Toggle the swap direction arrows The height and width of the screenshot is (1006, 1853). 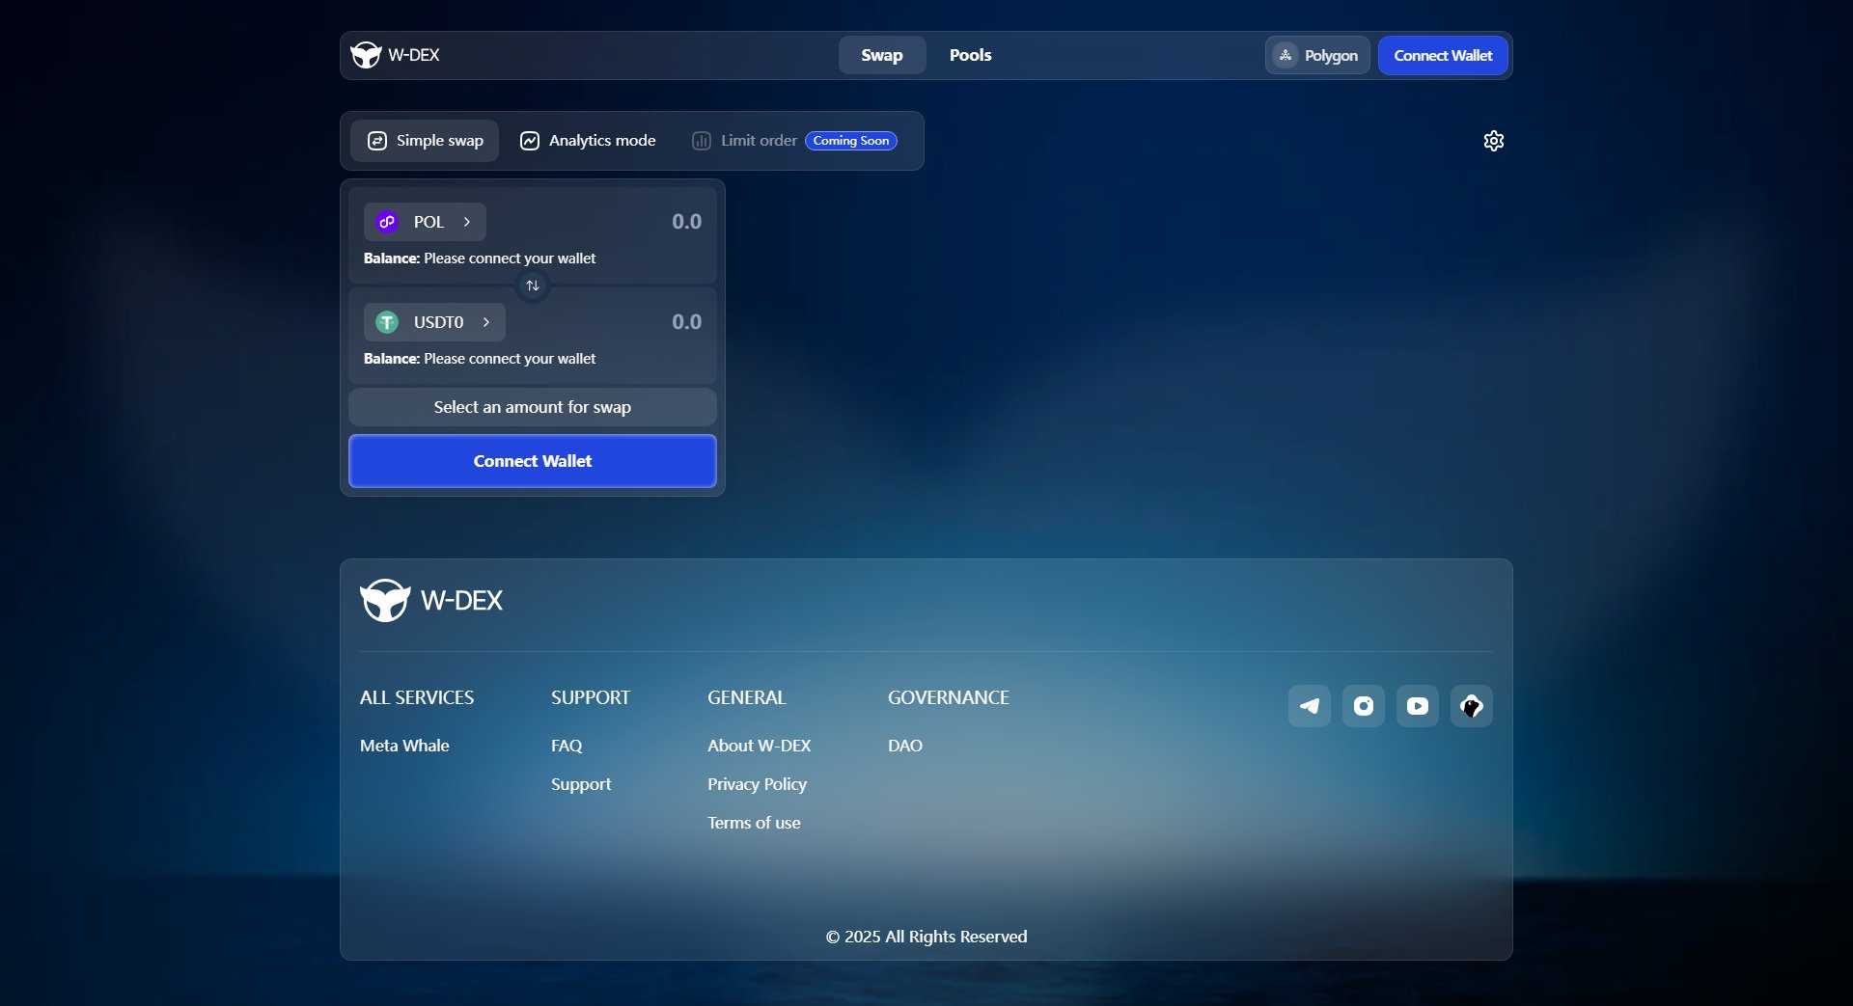tap(532, 285)
